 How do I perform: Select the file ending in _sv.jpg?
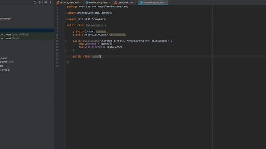tap(5, 70)
